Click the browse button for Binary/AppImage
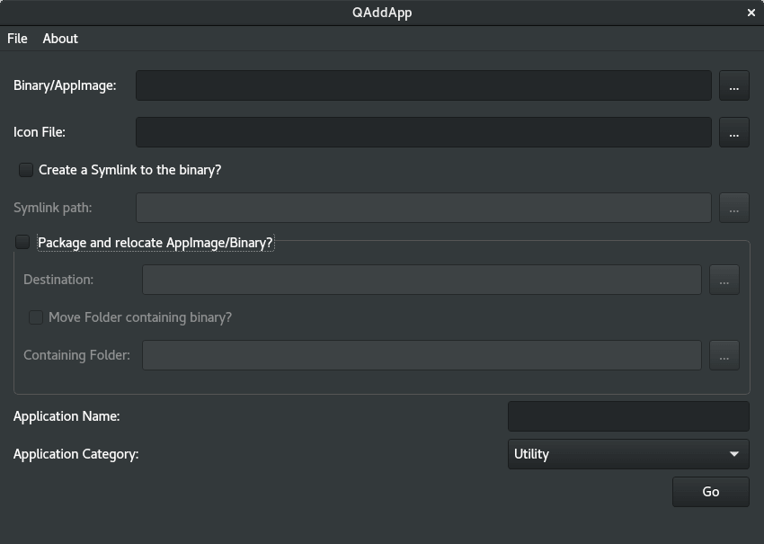The width and height of the screenshot is (764, 544). tap(733, 85)
